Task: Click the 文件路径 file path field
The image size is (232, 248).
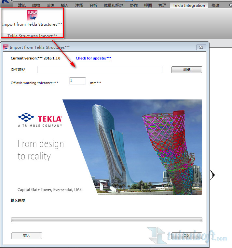Action: click(100, 70)
